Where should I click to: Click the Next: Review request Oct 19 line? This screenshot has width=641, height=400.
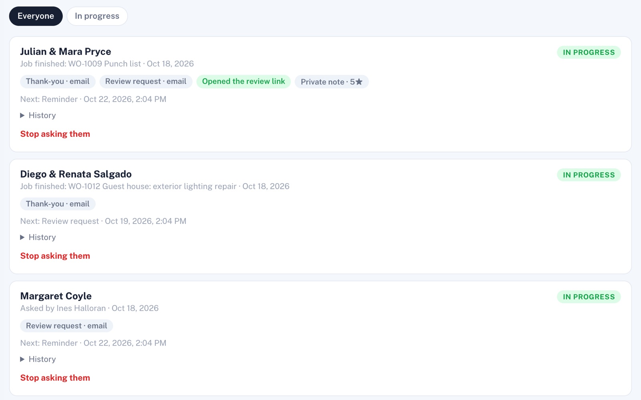click(x=103, y=221)
